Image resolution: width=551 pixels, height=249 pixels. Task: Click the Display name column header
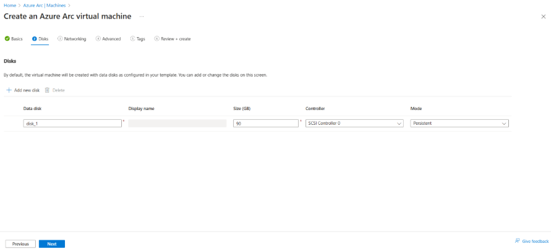coord(141,109)
